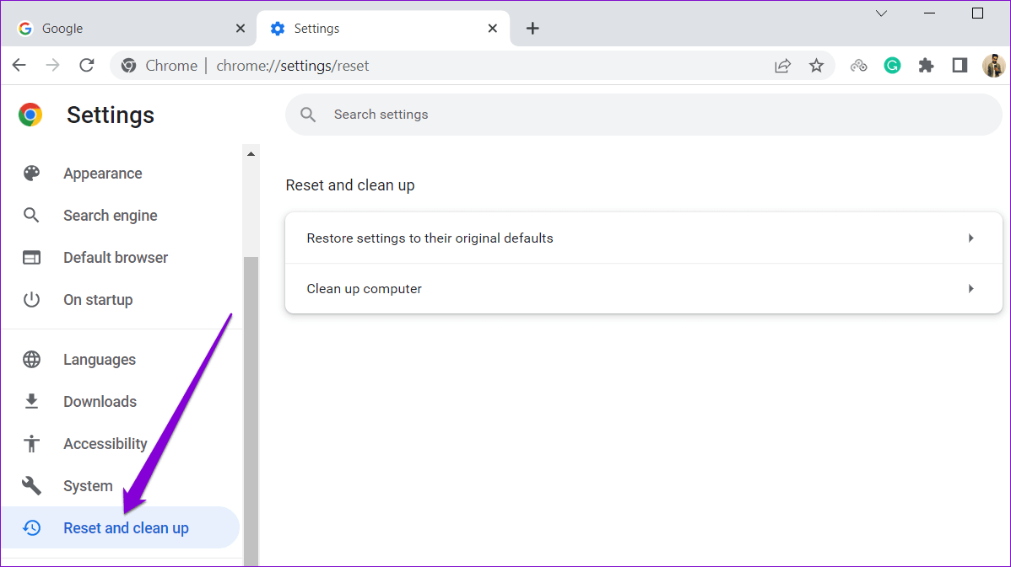Open the Extensions puzzle piece menu
This screenshot has height=567, width=1011.
click(x=926, y=66)
